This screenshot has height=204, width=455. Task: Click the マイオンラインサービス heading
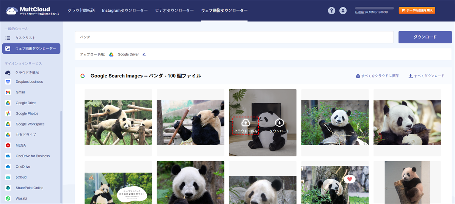pyautogui.click(x=23, y=63)
